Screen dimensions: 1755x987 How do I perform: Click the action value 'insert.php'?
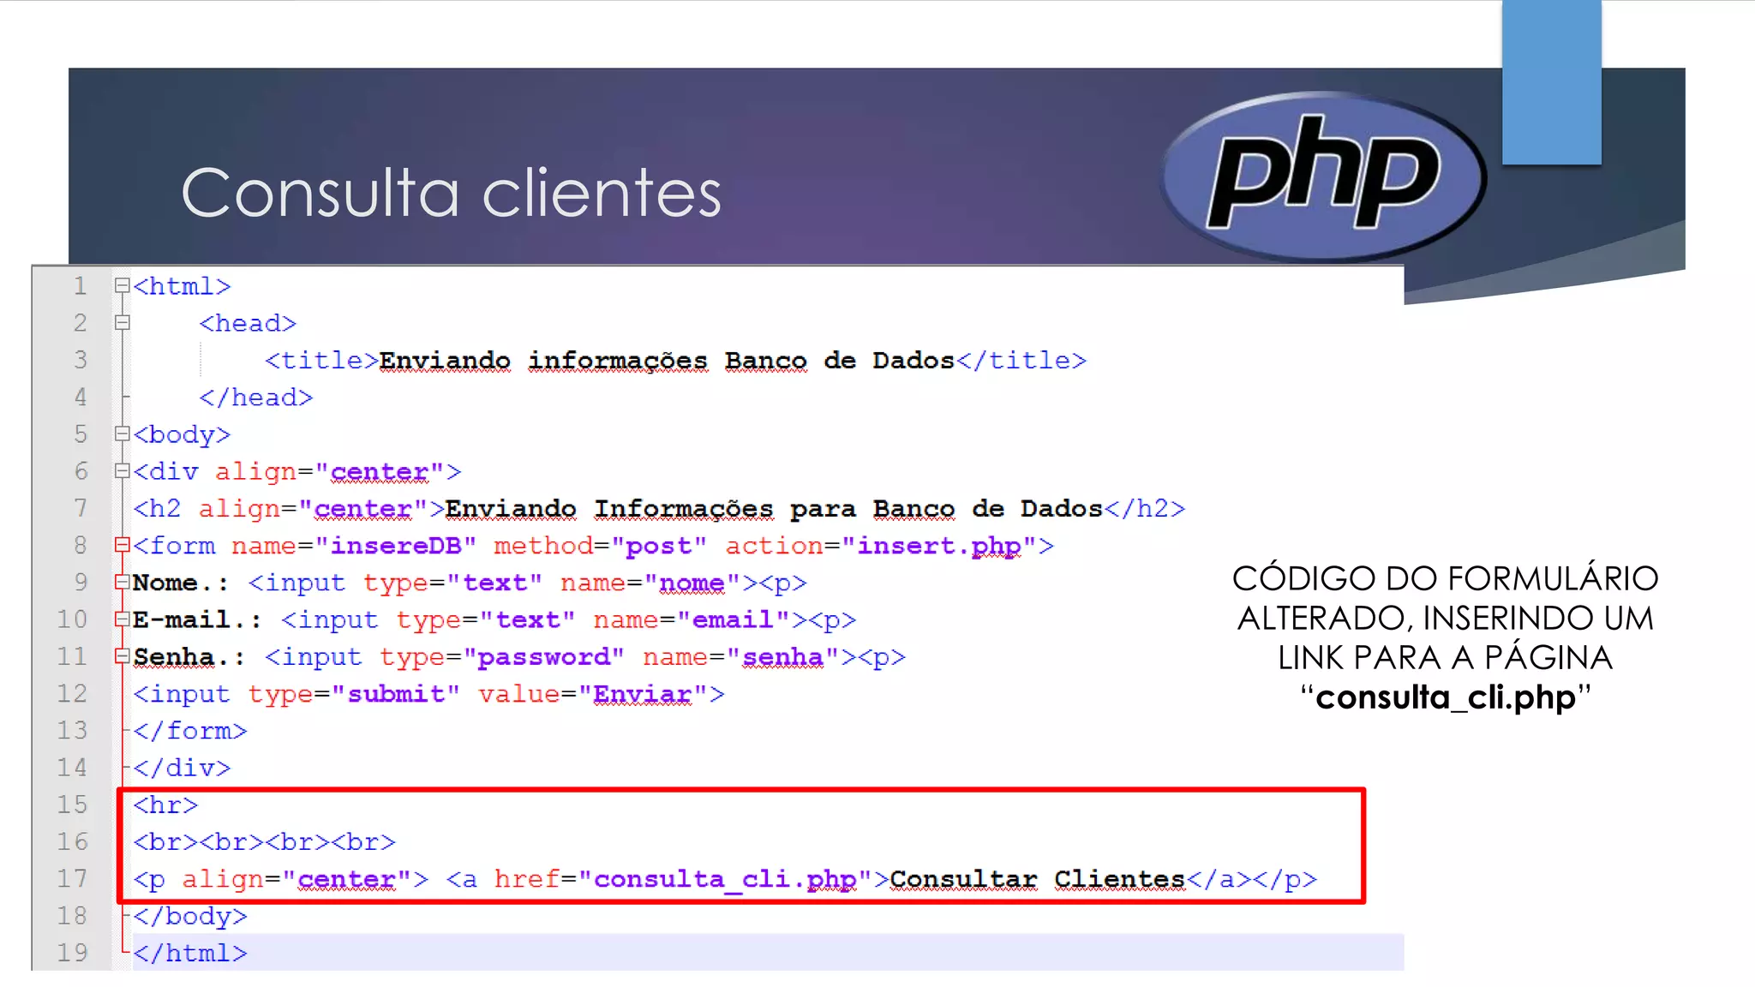point(939,546)
